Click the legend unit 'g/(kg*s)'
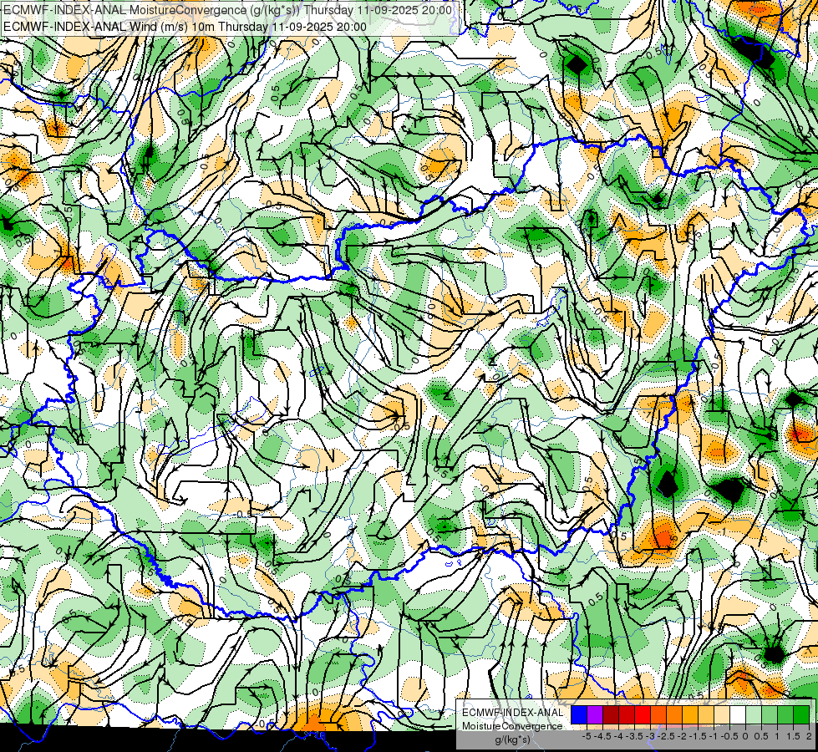 512,739
